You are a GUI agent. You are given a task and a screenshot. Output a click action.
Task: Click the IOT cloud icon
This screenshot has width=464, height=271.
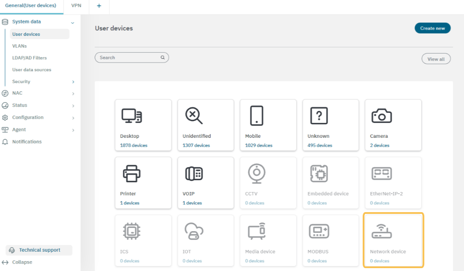coord(194,232)
